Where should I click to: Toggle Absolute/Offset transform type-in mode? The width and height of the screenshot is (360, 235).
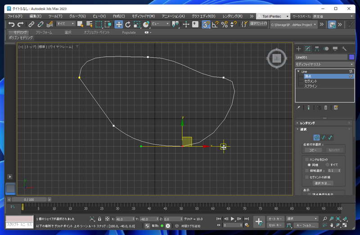[107, 219]
